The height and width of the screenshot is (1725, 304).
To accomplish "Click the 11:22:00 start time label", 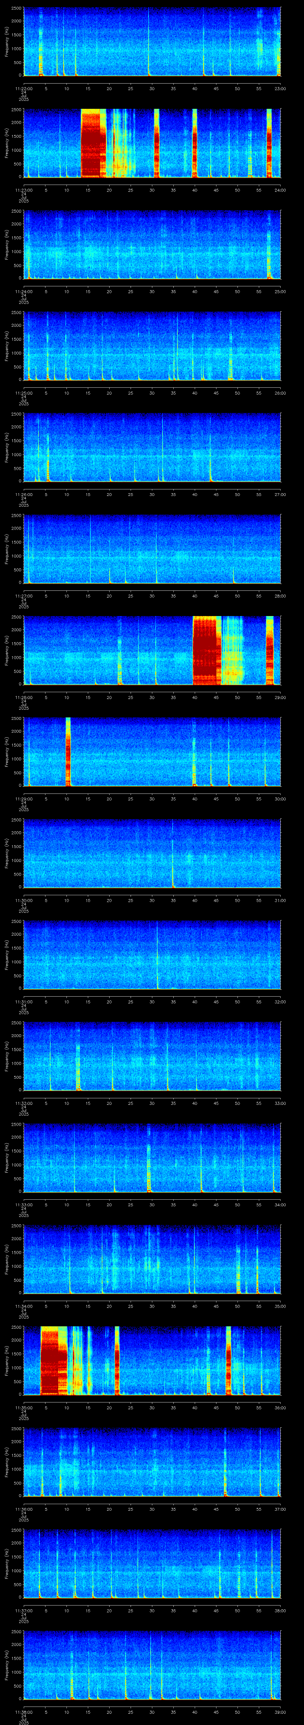I will pyautogui.click(x=23, y=89).
